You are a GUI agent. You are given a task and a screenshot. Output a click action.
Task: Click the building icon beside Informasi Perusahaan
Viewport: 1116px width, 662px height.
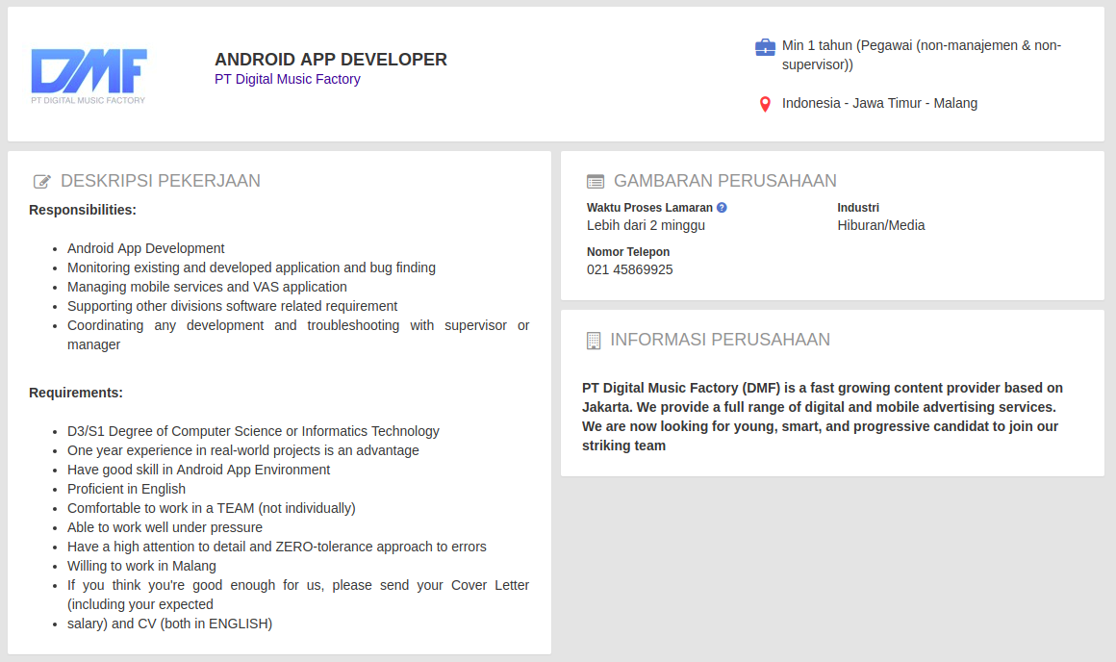594,341
